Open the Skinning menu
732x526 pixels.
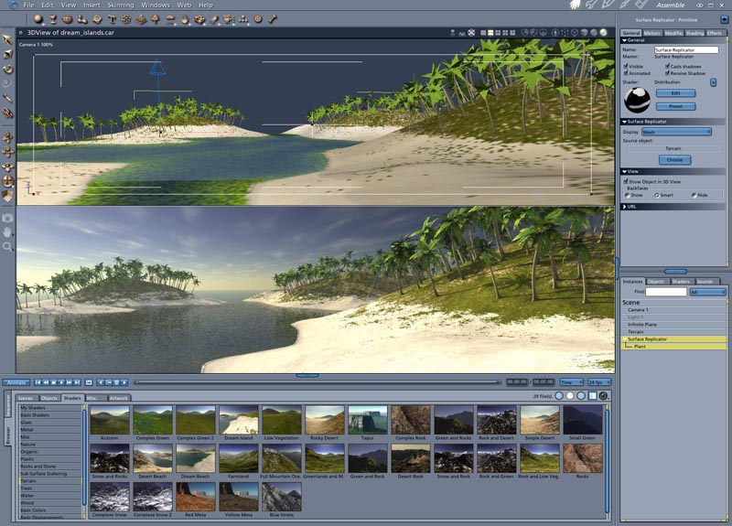pos(121,5)
